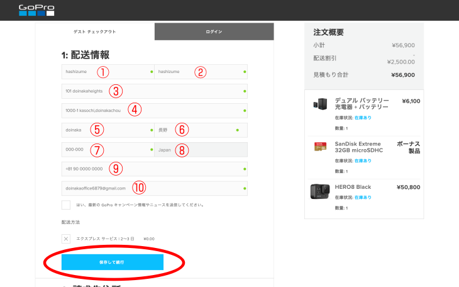
Task: Click the first name field with hashizume
Action: (x=108, y=72)
